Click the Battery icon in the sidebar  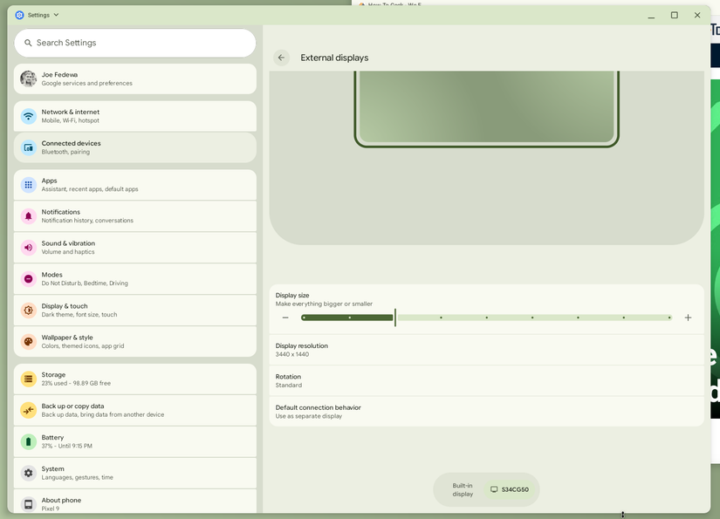click(x=29, y=441)
